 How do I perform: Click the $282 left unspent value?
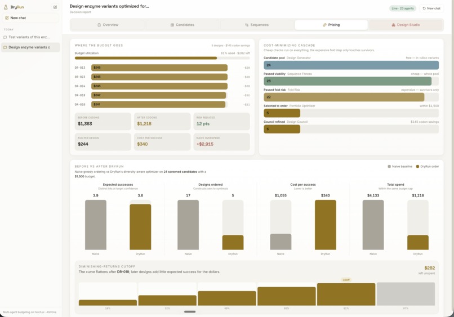[x=429, y=268]
